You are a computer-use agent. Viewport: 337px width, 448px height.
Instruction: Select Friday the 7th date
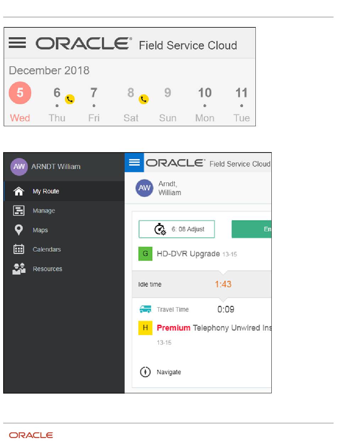[x=94, y=93]
